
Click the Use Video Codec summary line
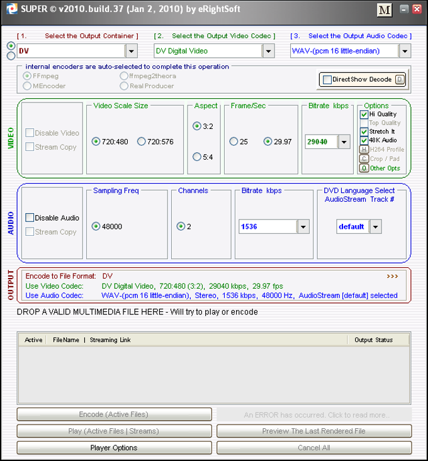click(x=154, y=286)
